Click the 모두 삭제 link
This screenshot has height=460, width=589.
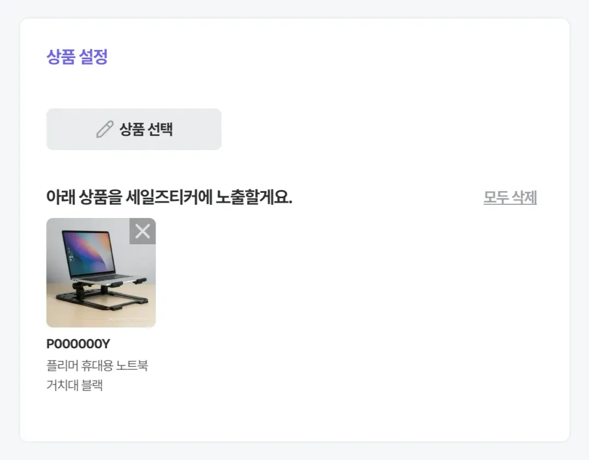[510, 197]
